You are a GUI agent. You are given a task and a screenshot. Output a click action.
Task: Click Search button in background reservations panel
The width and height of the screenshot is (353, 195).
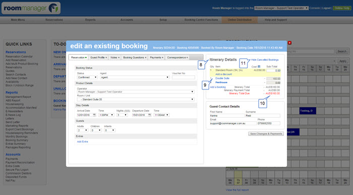(x=342, y=52)
